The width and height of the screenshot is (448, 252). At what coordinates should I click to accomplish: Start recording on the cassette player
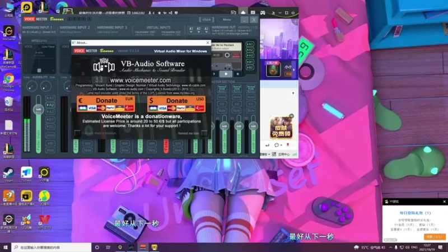click(x=237, y=74)
